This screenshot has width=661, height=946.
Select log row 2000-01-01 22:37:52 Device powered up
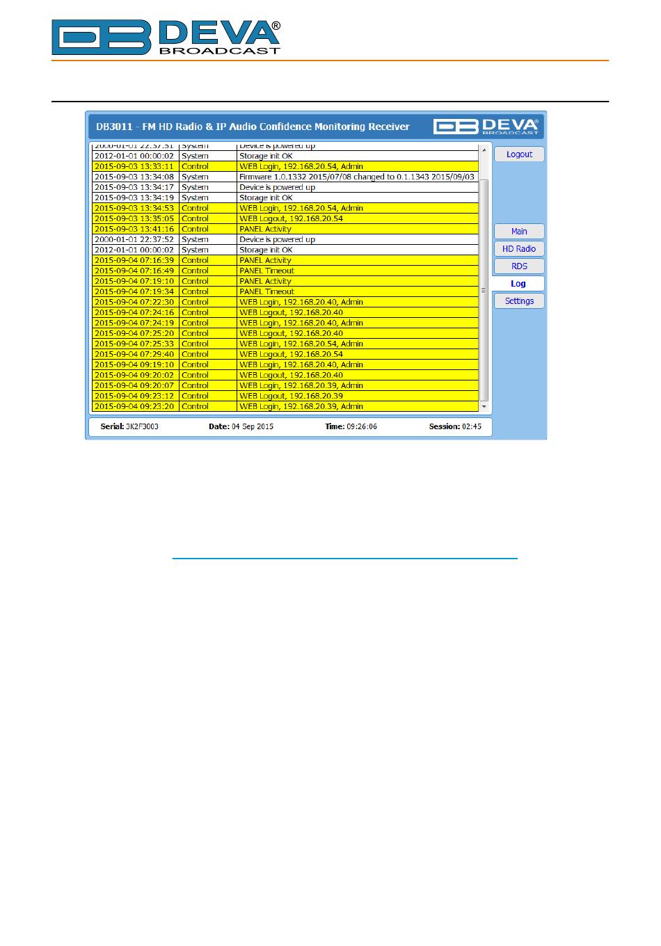[285, 239]
